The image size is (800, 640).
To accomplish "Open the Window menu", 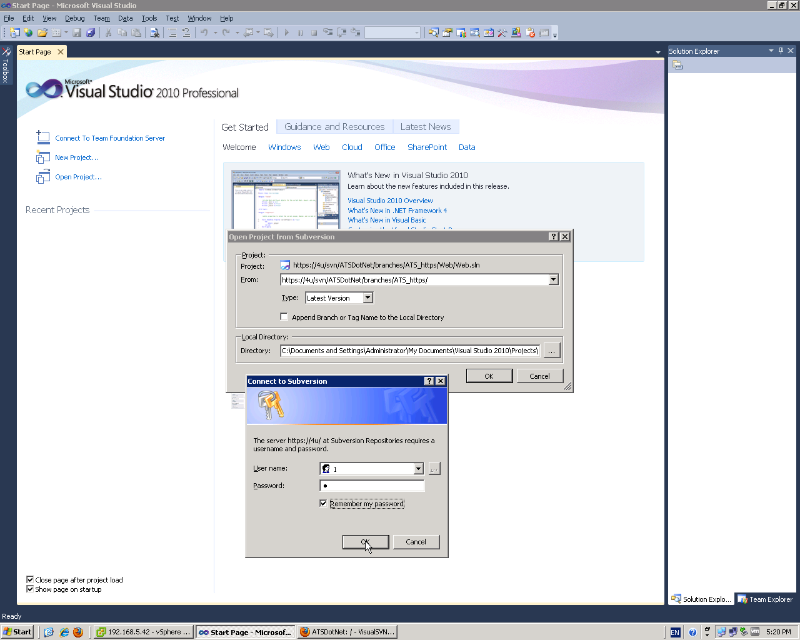I will (199, 18).
